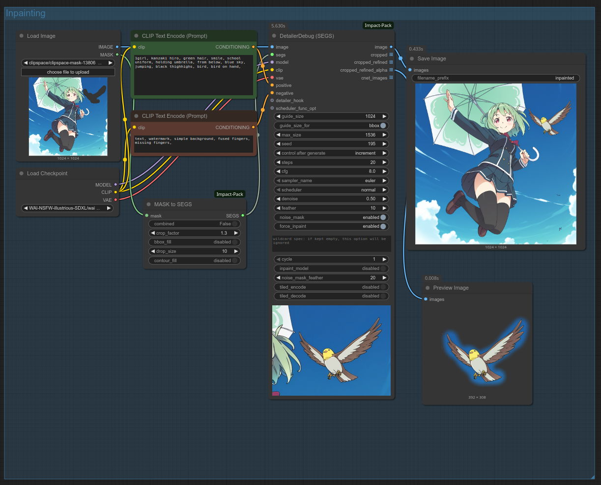Screen dimensions: 601x485
Task: Click the Save Image node collapse dot
Action: tap(412, 58)
